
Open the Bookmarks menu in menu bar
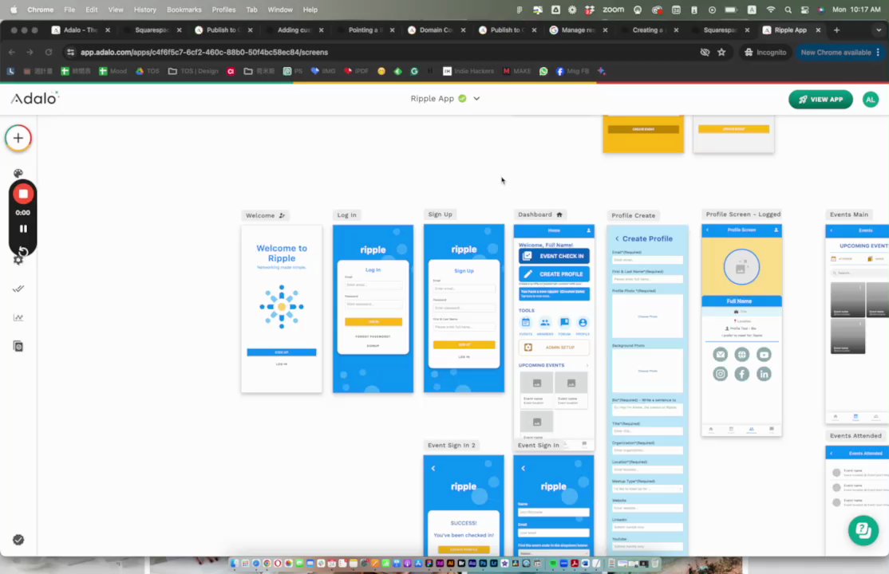coord(184,10)
